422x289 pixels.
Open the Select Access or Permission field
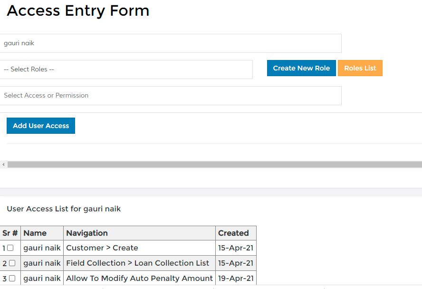tap(171, 95)
